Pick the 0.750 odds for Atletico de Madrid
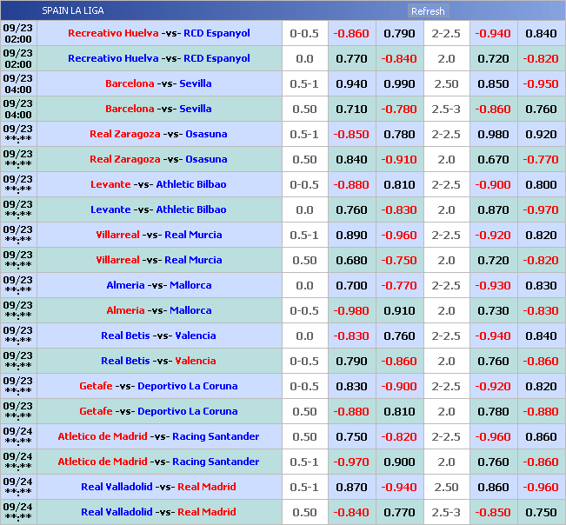The width and height of the screenshot is (566, 525). (x=351, y=437)
